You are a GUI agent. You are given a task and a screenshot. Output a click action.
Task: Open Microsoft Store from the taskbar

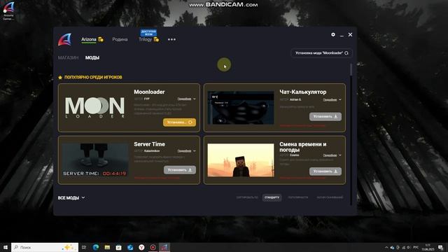pyautogui.click(x=118, y=247)
